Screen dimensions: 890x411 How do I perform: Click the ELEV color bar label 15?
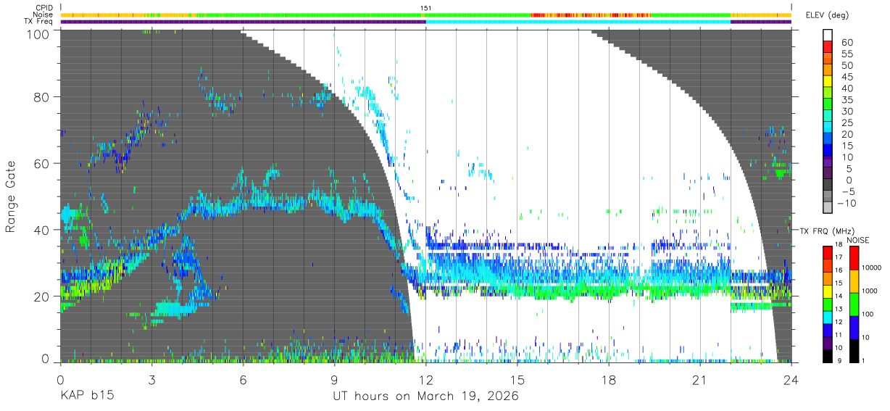(847, 146)
